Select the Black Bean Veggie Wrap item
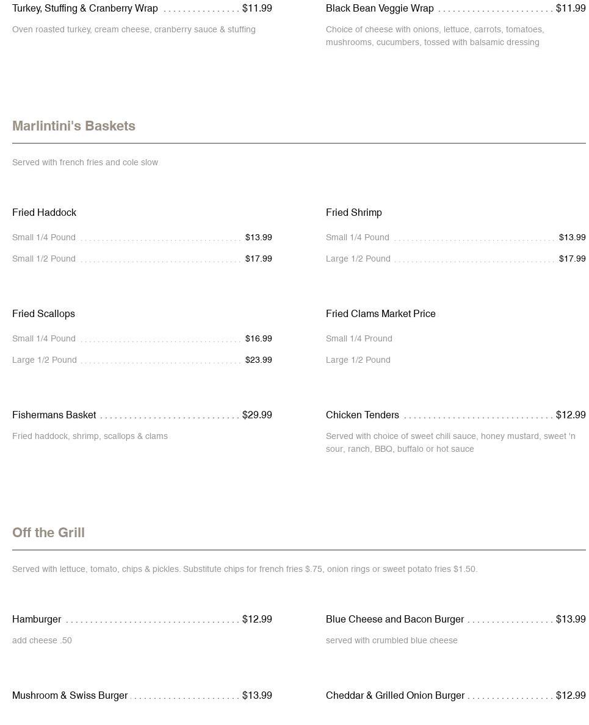The width and height of the screenshot is (589, 725). tap(380, 9)
